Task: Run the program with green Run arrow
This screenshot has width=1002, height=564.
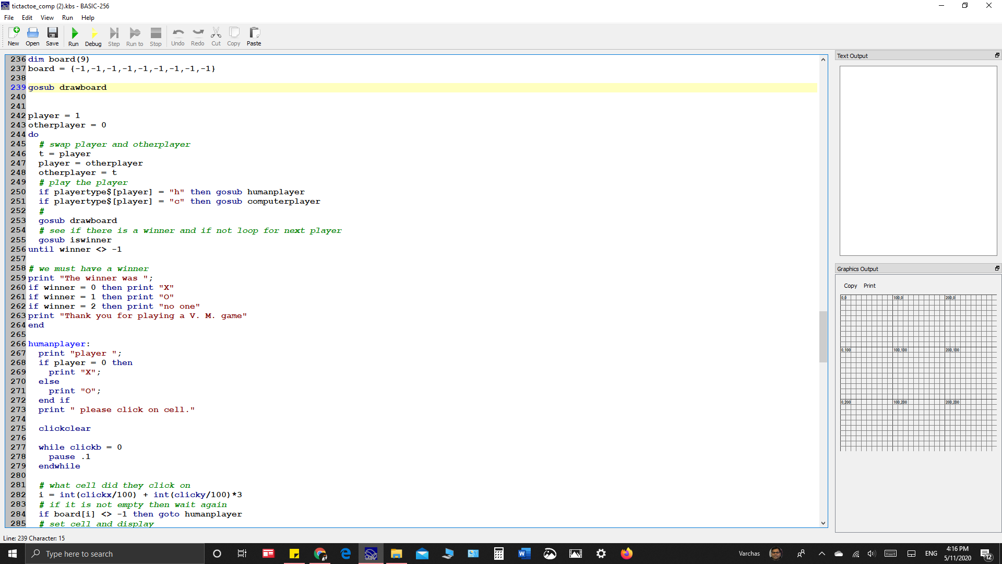Action: 74,37
